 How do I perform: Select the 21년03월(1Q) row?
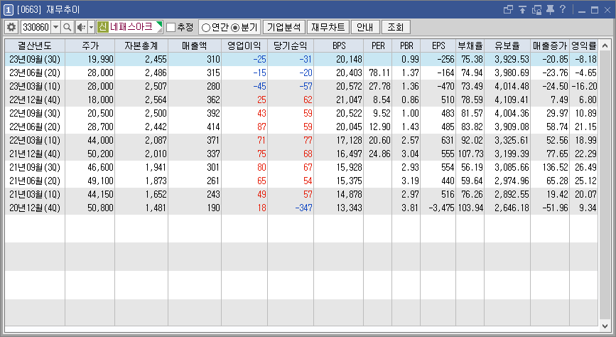[301, 194]
